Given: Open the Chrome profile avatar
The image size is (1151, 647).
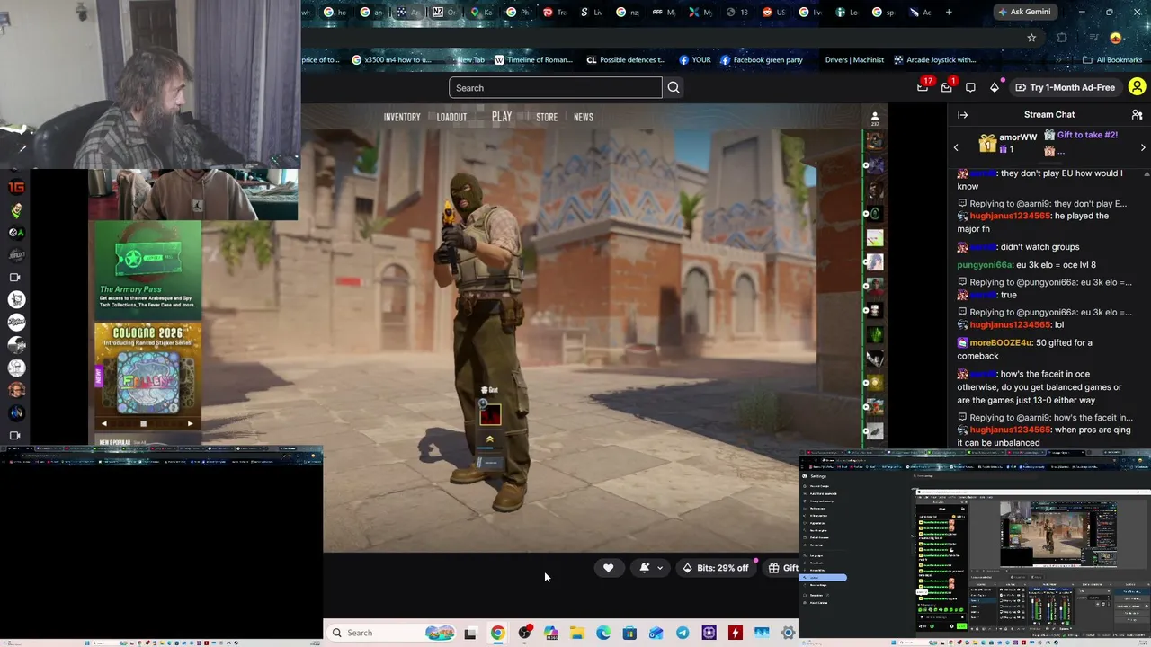Looking at the screenshot, I should tap(1116, 38).
